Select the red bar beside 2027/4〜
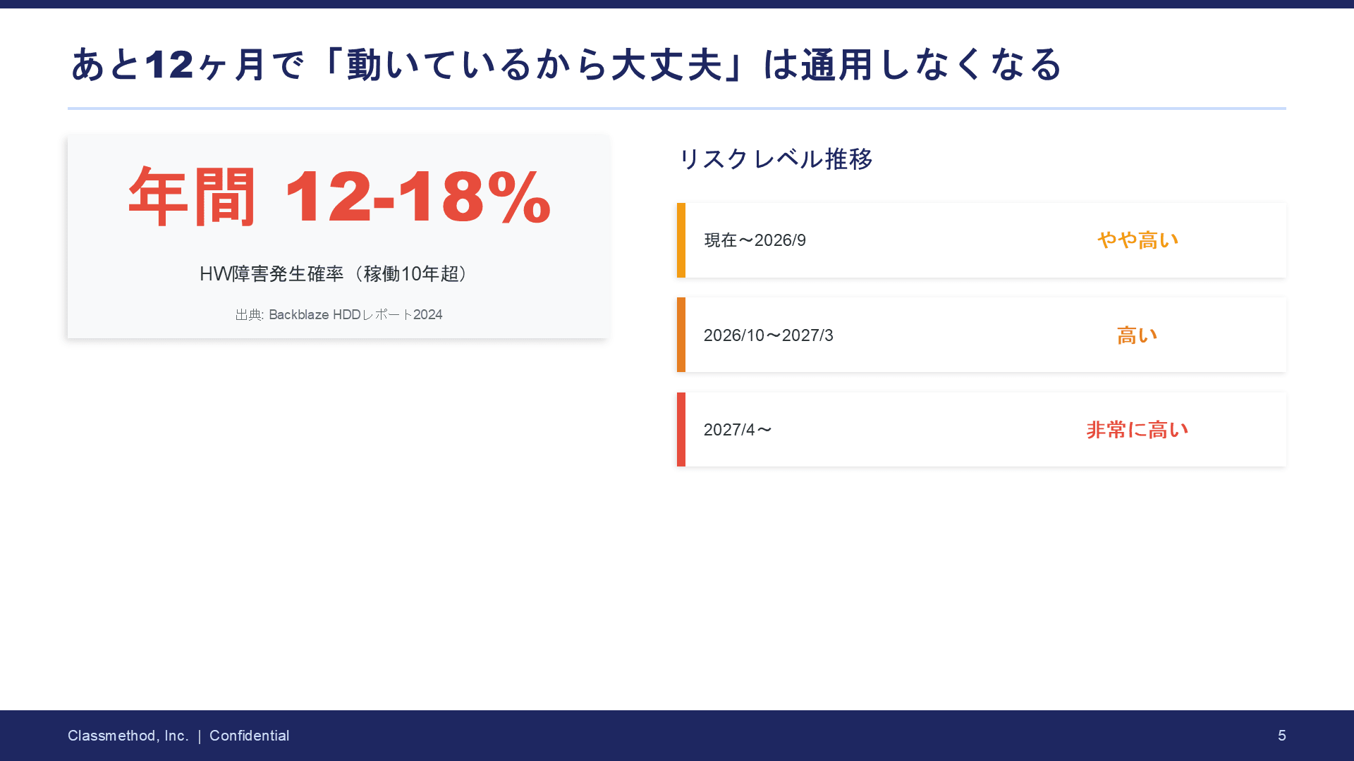This screenshot has height=761, width=1354. coord(681,430)
